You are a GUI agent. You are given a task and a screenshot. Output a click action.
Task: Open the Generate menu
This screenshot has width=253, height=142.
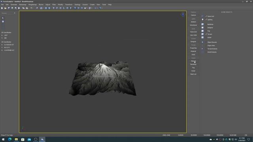tap(14, 5)
